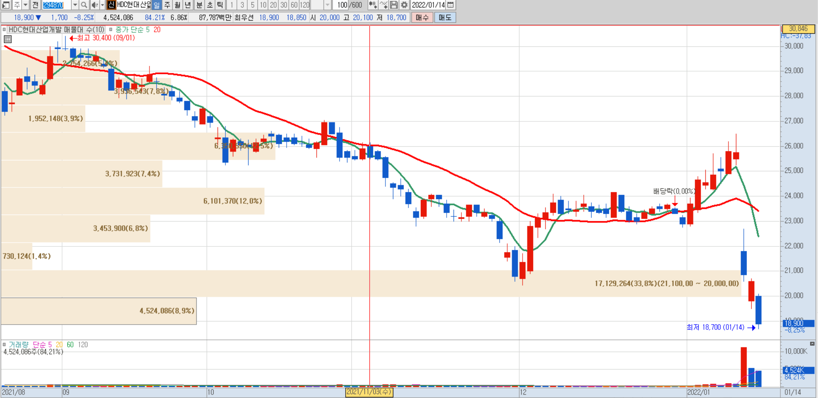This screenshot has height=398, width=818.
Task: Expand the dropdown next to the speaker
Action: (103, 5)
